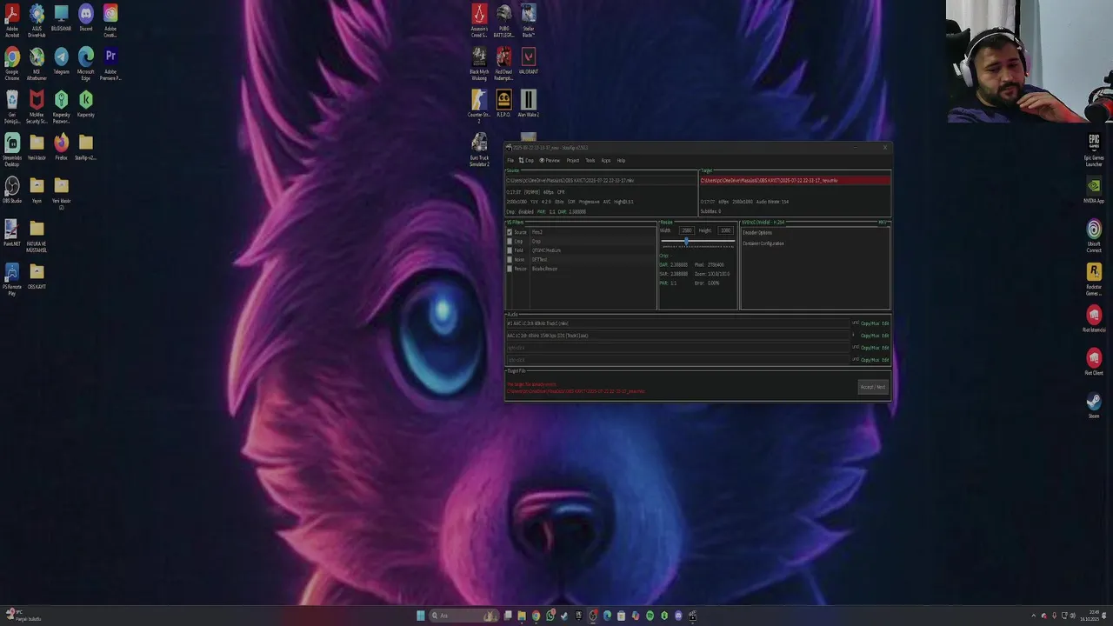Open the Project menu in StaxRip
Viewport: 1113px width, 626px height.
(573, 160)
